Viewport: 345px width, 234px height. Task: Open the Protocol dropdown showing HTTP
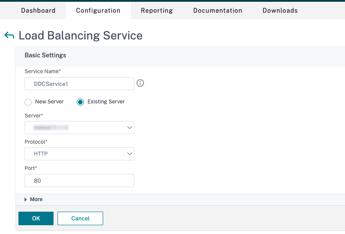click(x=79, y=154)
